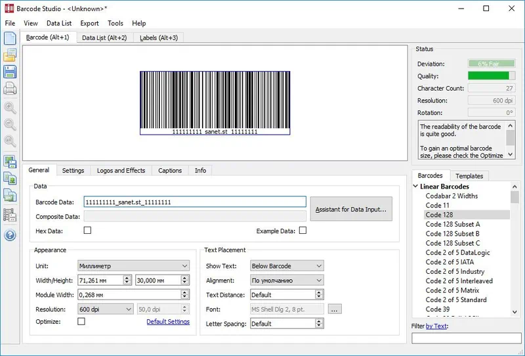Click the Default Settings link
The image size is (525, 356).
(x=168, y=322)
